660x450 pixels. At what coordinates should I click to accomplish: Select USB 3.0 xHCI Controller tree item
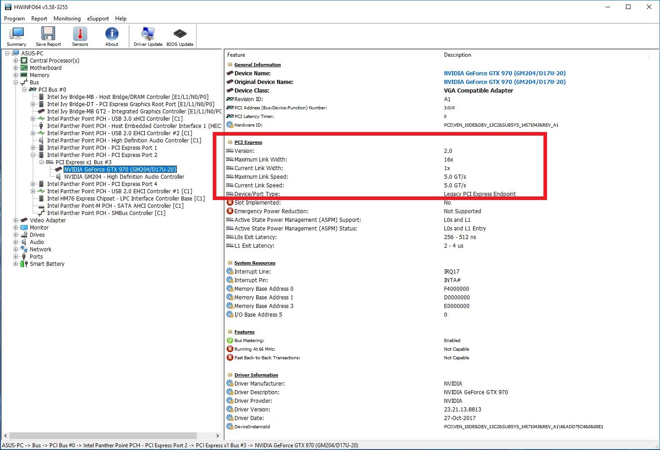115,118
